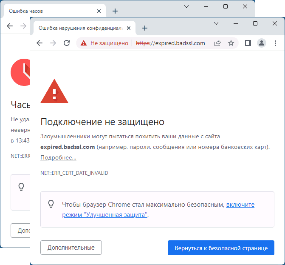Minimize the front Chrome window
The width and height of the screenshot is (285, 265).
point(236,23)
